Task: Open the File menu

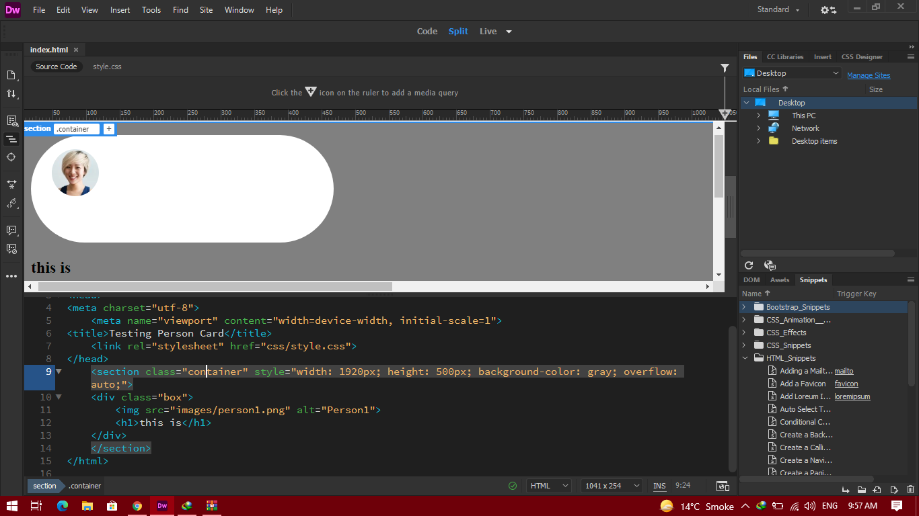Action: click(x=39, y=10)
